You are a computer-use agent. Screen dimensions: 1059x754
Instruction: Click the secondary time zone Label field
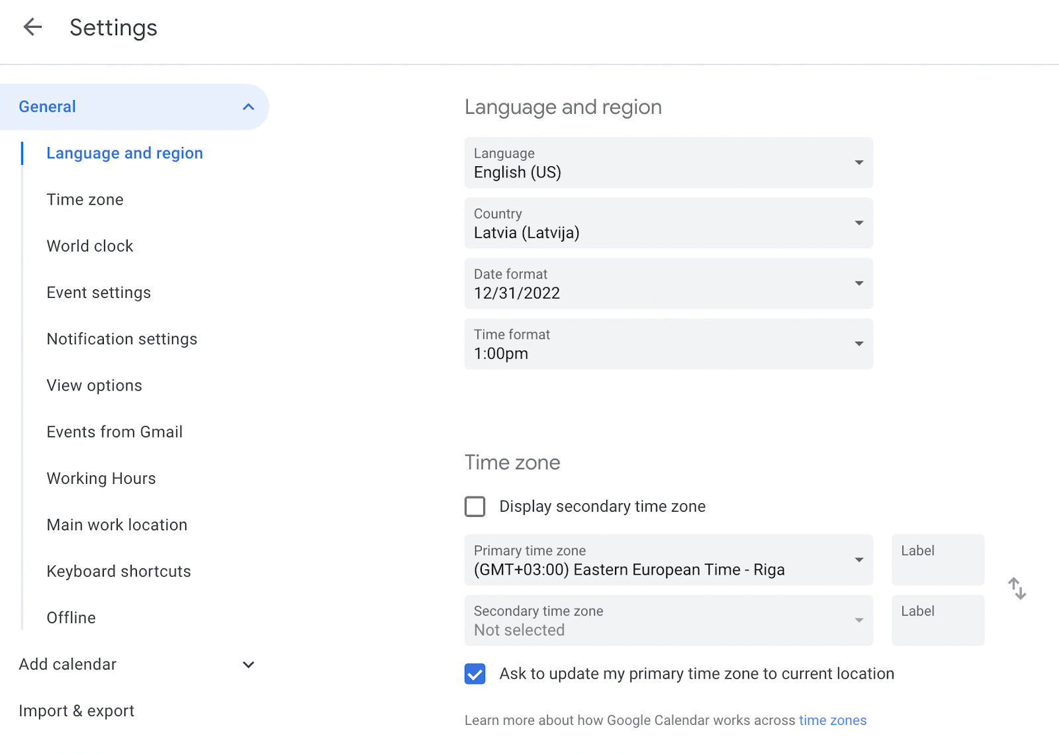[937, 620]
